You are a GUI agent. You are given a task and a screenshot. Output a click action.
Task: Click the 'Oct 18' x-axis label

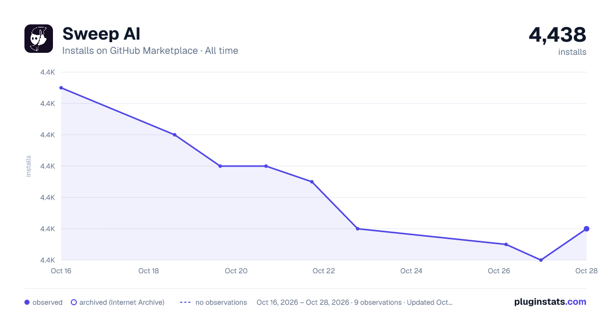149,271
